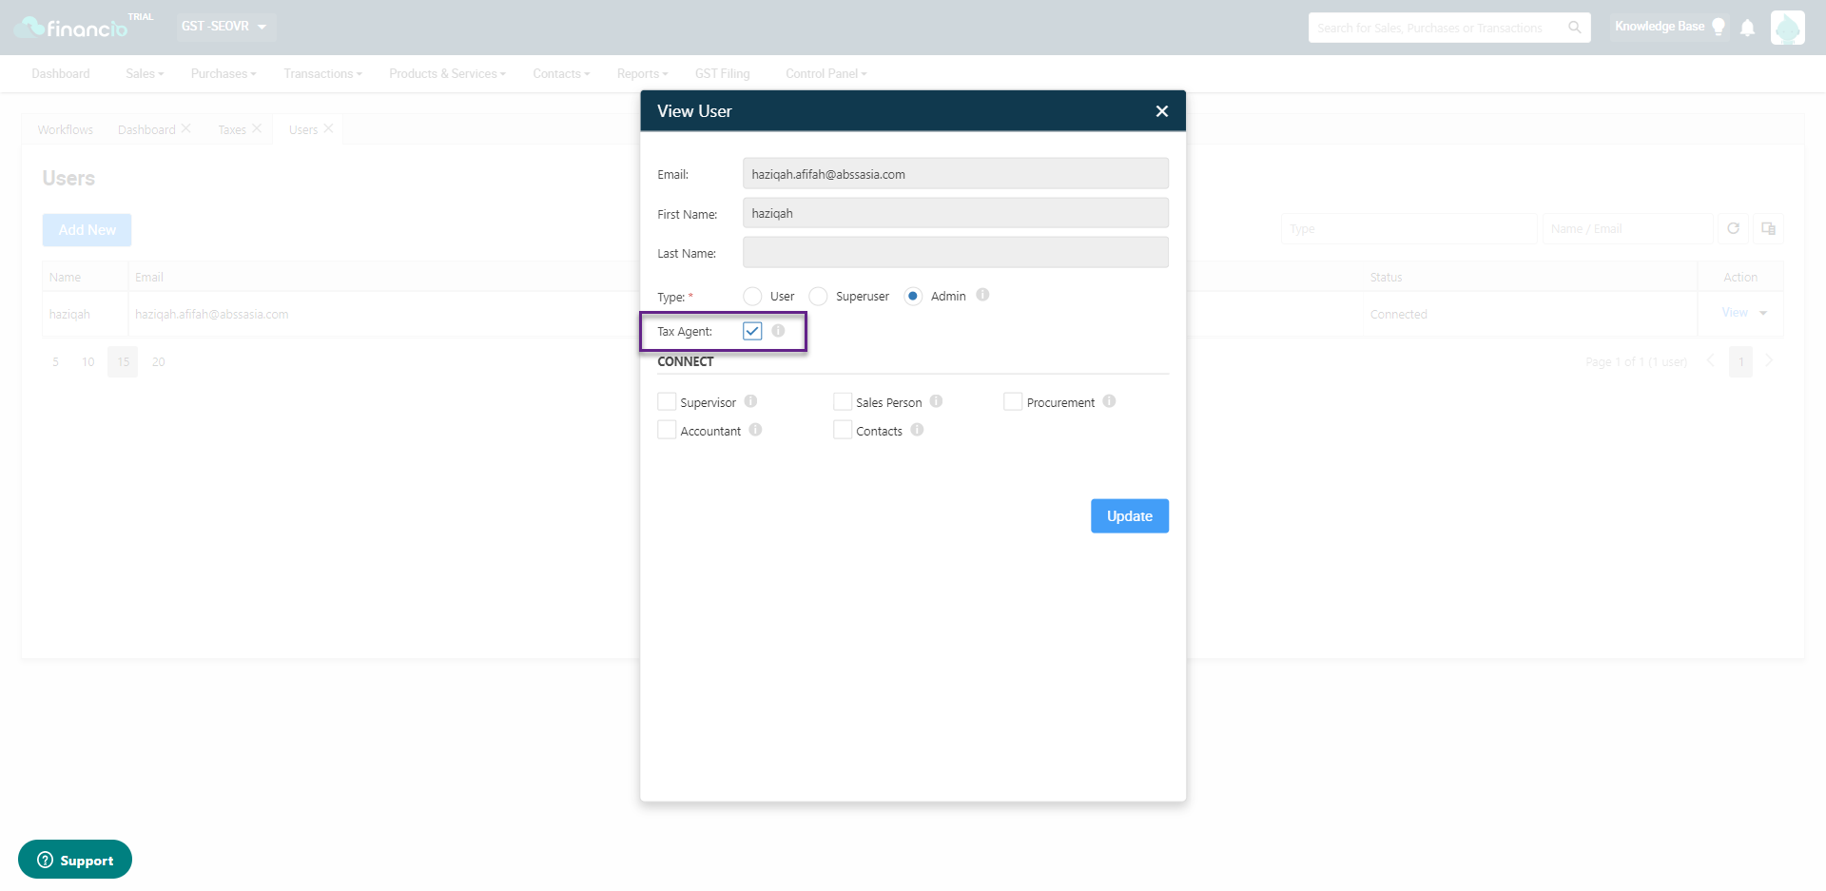Close the Taxes tab
Viewport: 1826px width, 891px height.
(x=257, y=128)
